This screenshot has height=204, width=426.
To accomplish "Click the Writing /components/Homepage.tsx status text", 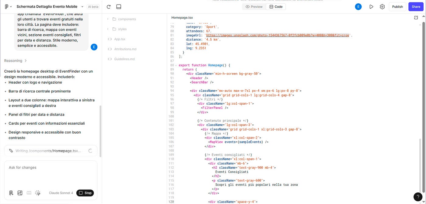I will (x=48, y=150).
